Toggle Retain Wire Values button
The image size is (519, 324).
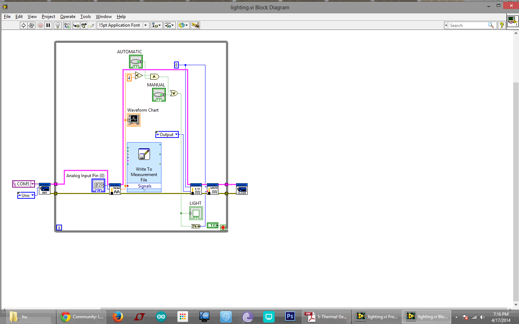[x=67, y=25]
